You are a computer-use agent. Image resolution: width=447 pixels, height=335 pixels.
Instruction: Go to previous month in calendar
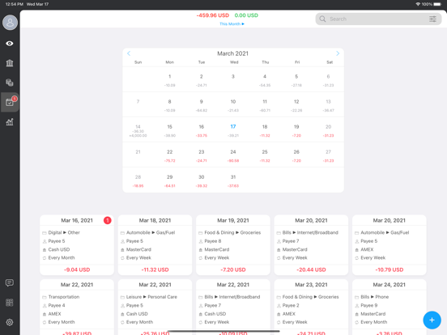(129, 53)
